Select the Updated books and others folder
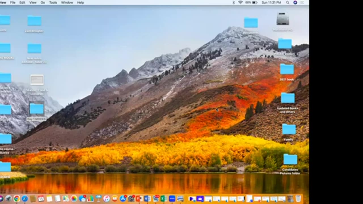 288,97
